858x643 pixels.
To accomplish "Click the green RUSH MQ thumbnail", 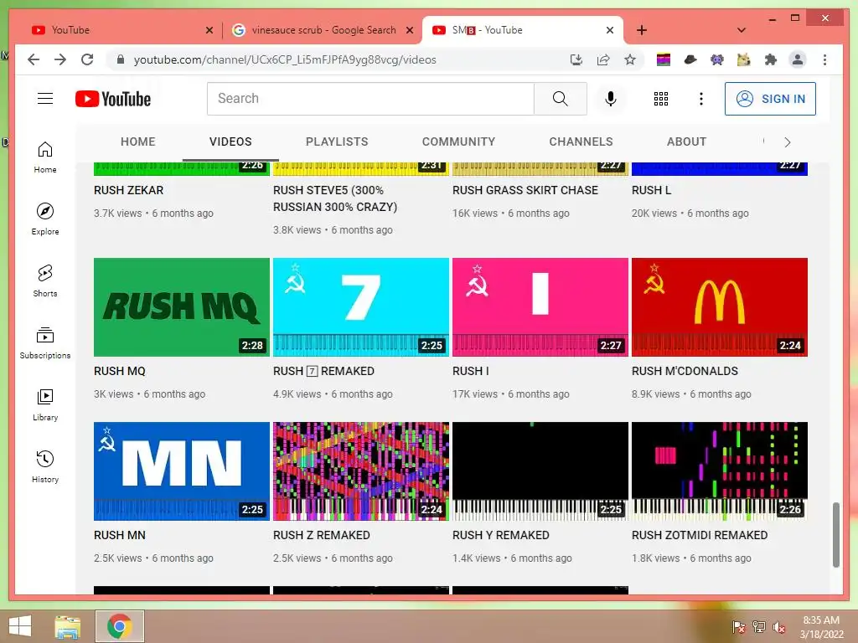I will [182, 307].
